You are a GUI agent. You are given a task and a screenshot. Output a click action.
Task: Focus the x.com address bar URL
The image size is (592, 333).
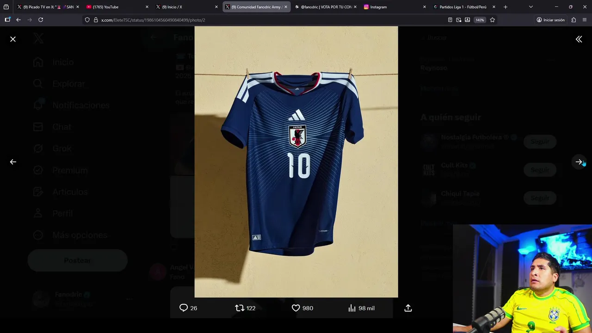click(x=153, y=20)
